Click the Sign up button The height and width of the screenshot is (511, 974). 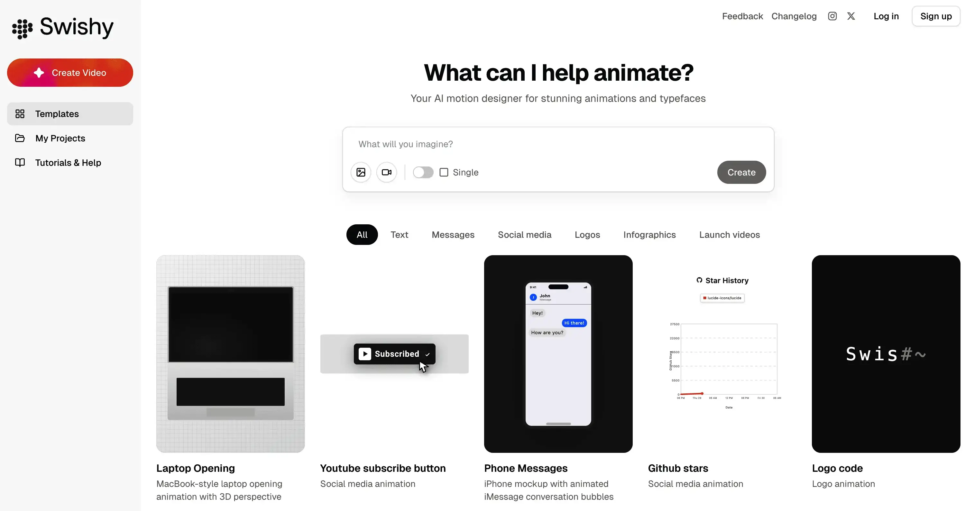point(936,16)
